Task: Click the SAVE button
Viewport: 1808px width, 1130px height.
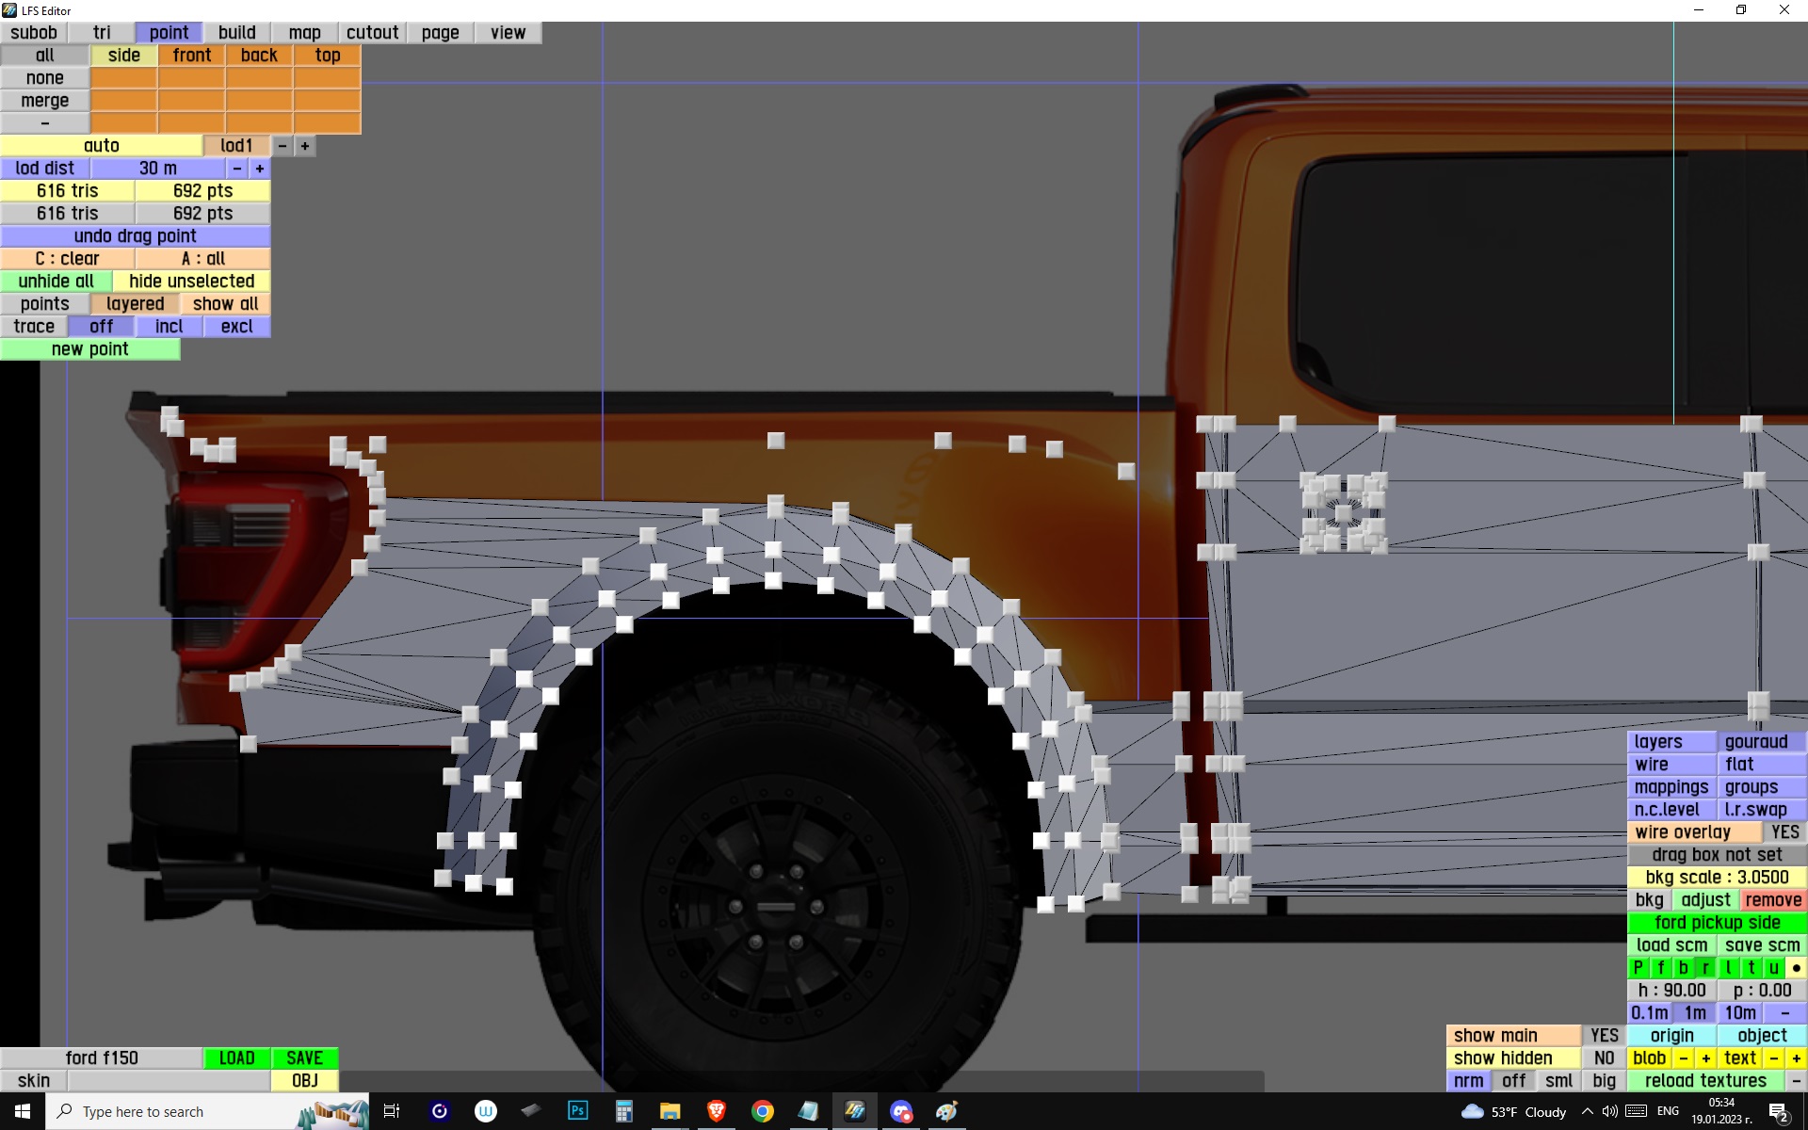Action: [304, 1058]
